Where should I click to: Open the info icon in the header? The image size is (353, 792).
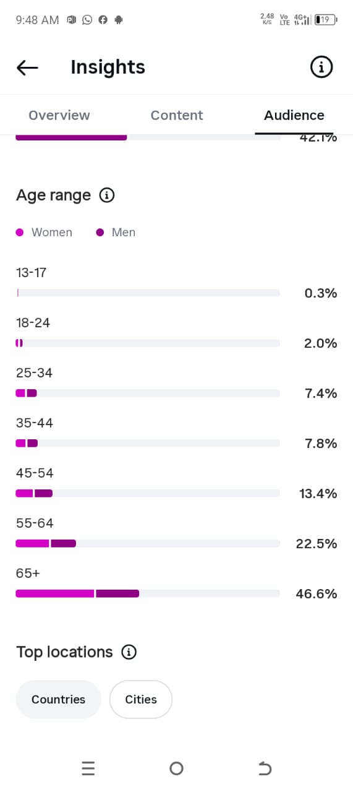click(x=321, y=67)
